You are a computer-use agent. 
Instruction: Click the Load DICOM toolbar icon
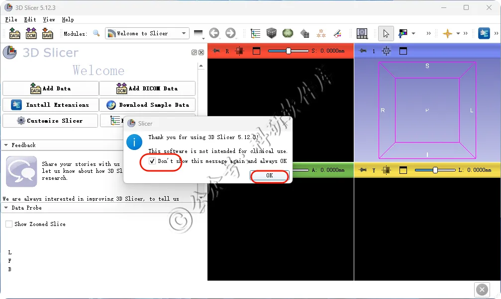point(31,33)
